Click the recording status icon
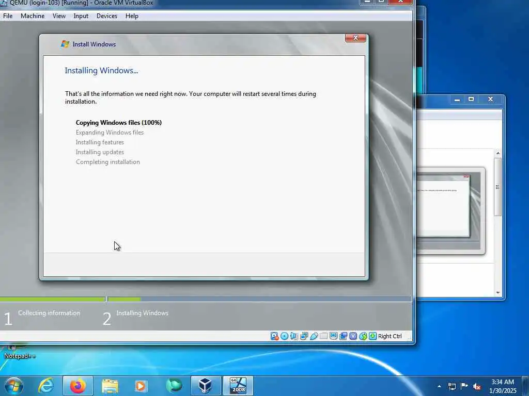 (343, 336)
